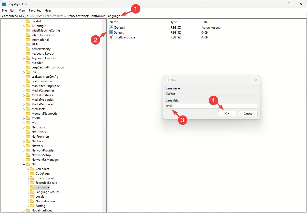Expand the Keyboard Layouts key
The height and width of the screenshot is (213, 307).
coord(24,58)
